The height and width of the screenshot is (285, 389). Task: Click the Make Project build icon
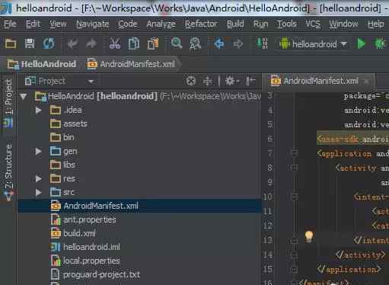point(263,43)
